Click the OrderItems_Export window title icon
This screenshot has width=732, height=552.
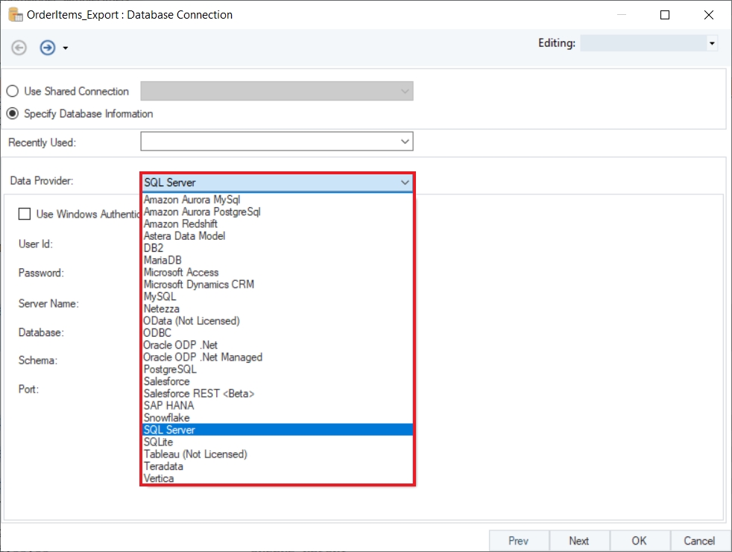coord(14,14)
